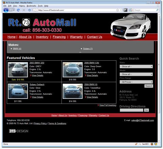Screen dimensions: 163x149
Task: Open the Price Range 'All Prices' dropdown
Action: click(136, 82)
